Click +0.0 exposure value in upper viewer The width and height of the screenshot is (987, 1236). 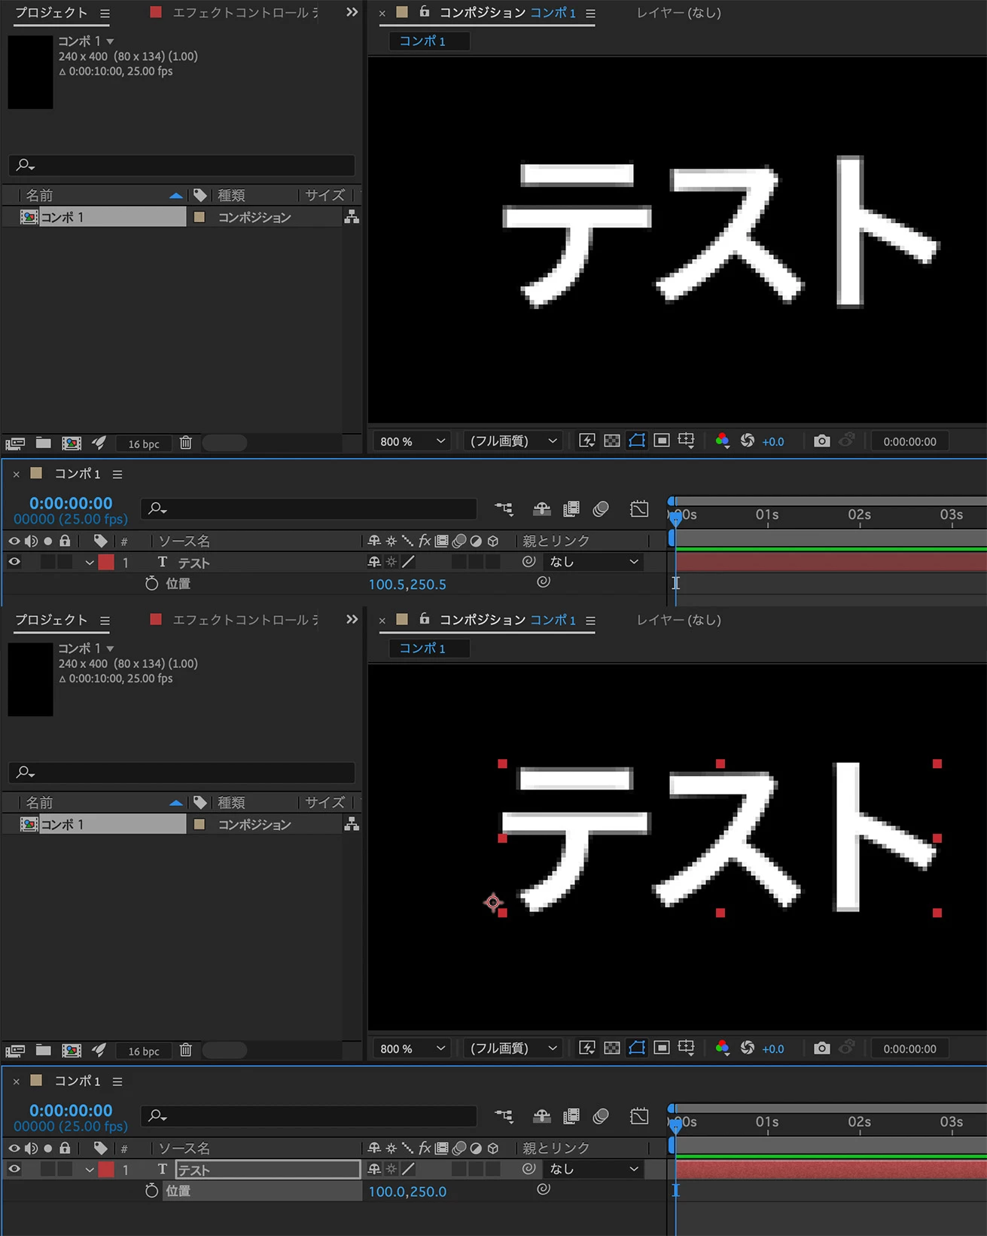(x=773, y=442)
